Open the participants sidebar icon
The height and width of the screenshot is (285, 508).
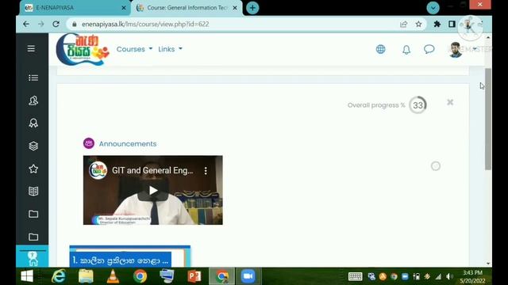tap(33, 101)
